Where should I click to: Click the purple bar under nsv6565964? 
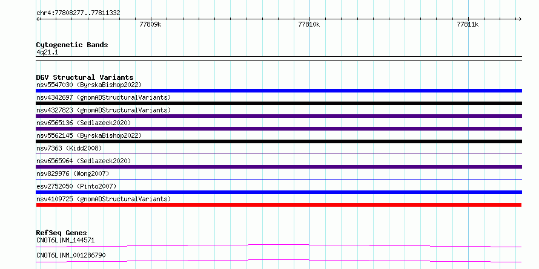[279, 167]
